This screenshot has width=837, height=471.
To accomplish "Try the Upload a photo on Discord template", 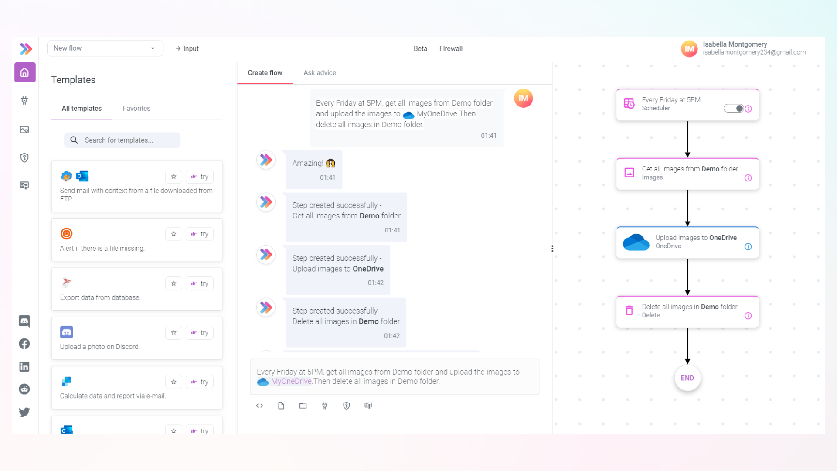I will click(200, 333).
